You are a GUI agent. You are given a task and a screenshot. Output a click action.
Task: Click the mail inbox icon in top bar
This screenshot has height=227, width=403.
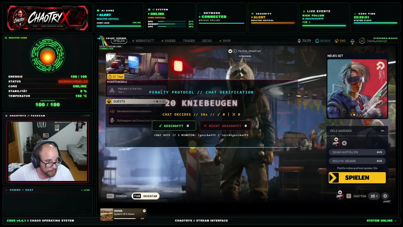[353, 41]
